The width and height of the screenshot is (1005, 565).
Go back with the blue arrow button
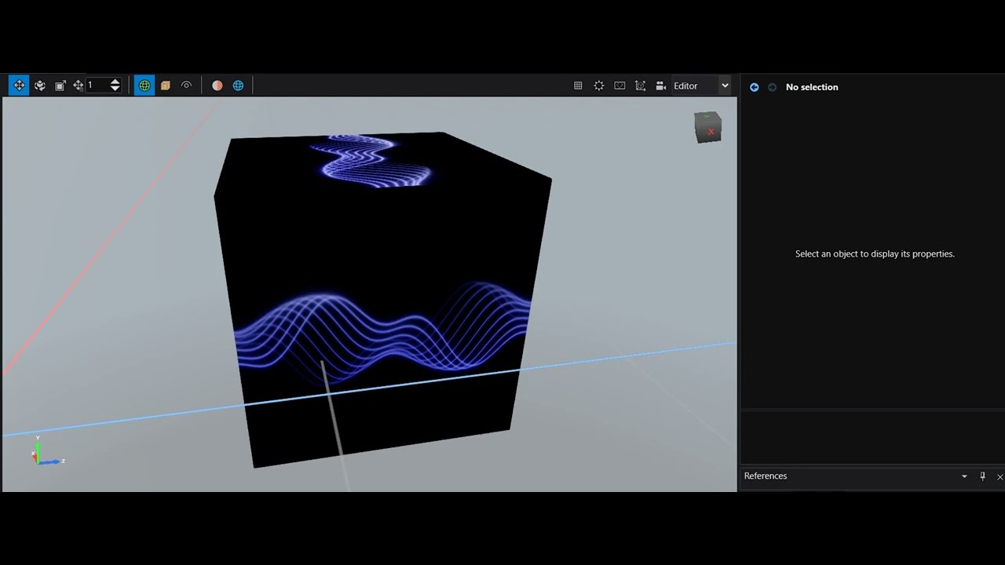[755, 87]
